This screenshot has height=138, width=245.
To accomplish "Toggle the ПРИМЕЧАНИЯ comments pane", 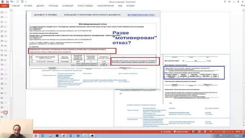I will [181, 132].
